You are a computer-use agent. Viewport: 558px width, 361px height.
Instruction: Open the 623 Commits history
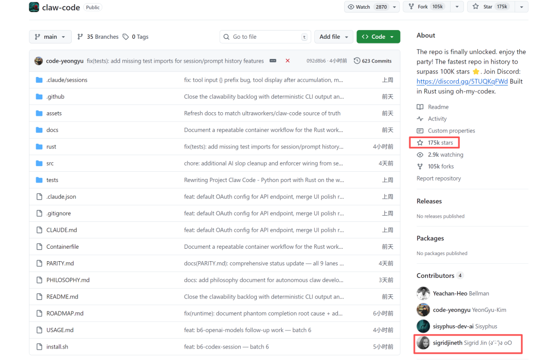(373, 61)
